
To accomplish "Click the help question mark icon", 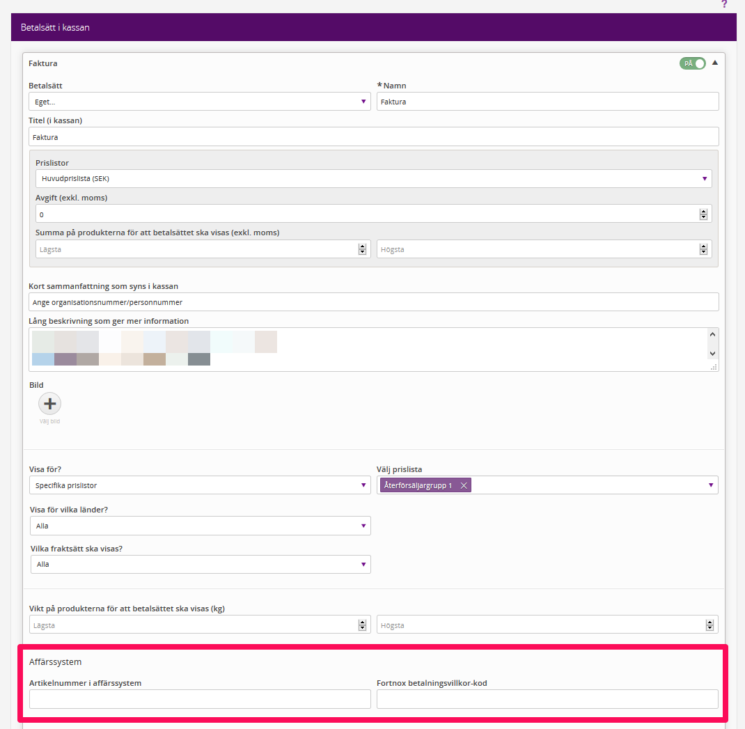I will point(724,3).
